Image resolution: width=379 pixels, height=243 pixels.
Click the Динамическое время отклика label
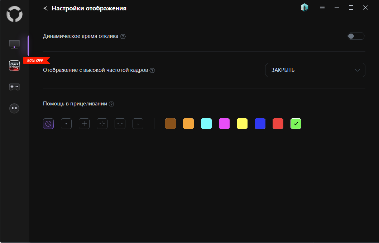[81, 36]
